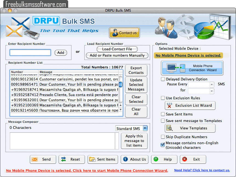Click the About Us button

tap(134, 159)
